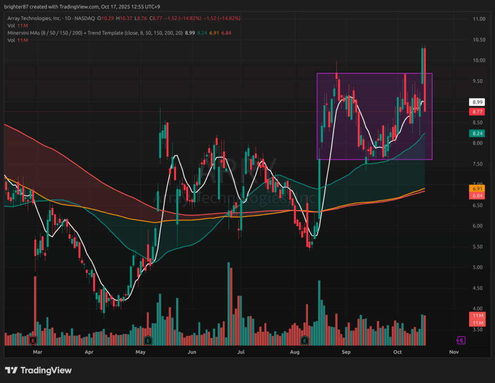Click the Jul label on time axis
Screen dimensions: 495x383
(242, 352)
